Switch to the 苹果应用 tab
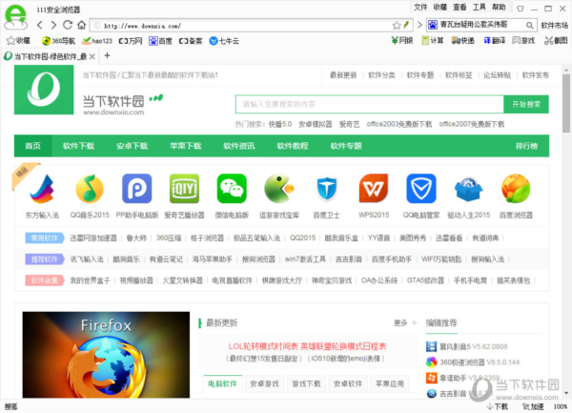The width and height of the screenshot is (572, 413). (390, 383)
